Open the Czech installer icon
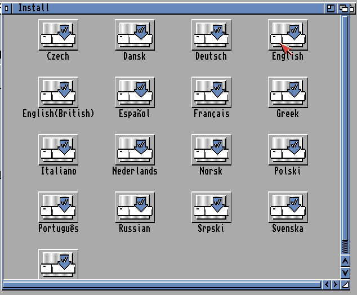The height and width of the screenshot is (295, 357). (x=58, y=35)
